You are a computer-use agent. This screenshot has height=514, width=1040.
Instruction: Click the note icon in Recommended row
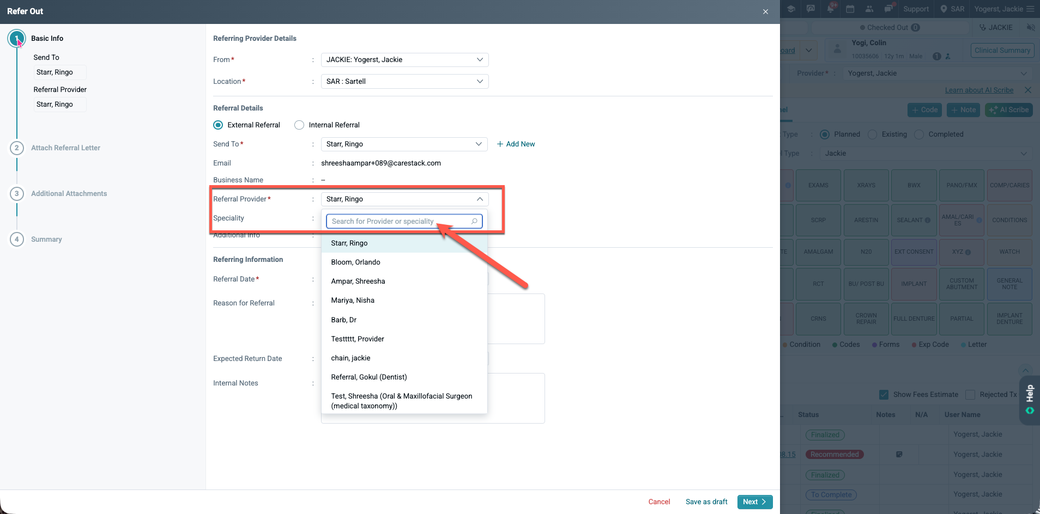pos(899,454)
